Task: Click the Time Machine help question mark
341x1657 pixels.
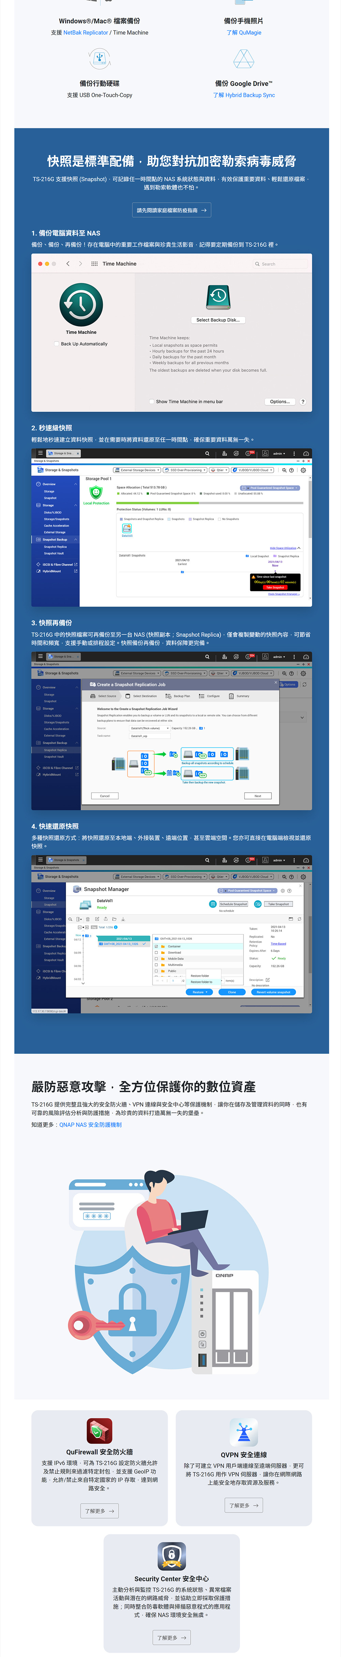Action: pos(302,401)
